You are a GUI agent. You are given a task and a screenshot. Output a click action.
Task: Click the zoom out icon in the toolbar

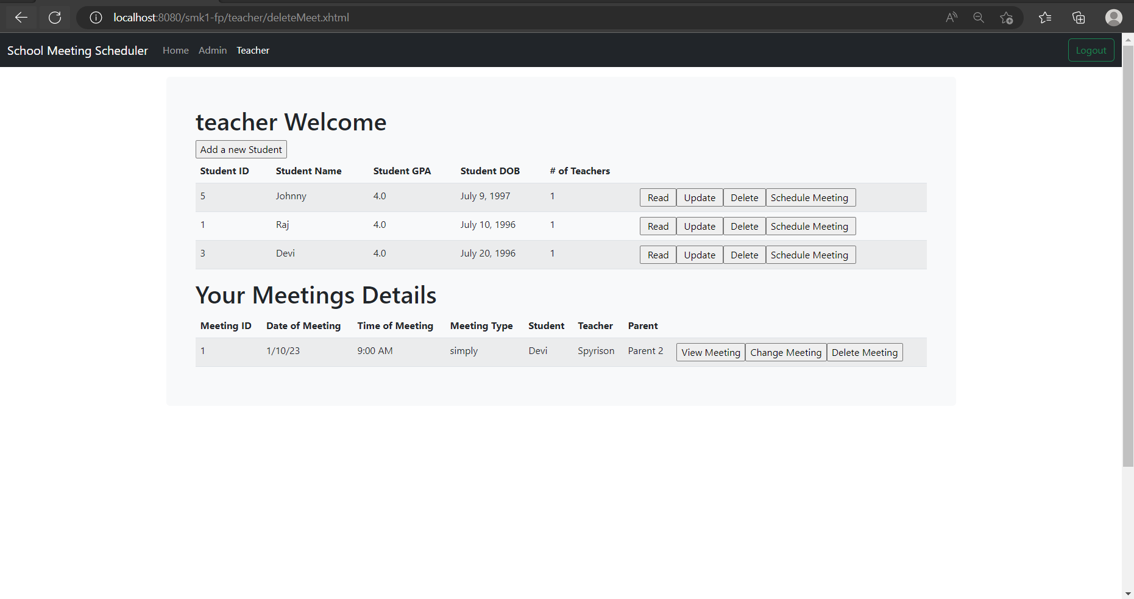click(x=979, y=18)
